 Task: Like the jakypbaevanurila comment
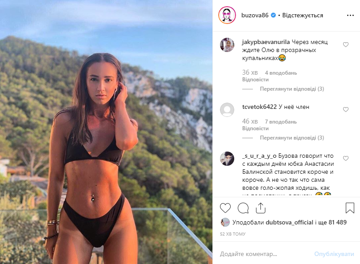[346, 44]
